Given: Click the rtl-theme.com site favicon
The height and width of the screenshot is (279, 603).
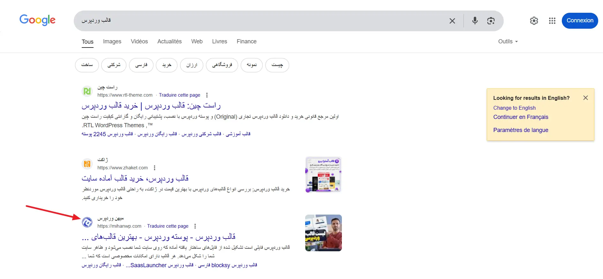Looking at the screenshot, I should point(87,91).
